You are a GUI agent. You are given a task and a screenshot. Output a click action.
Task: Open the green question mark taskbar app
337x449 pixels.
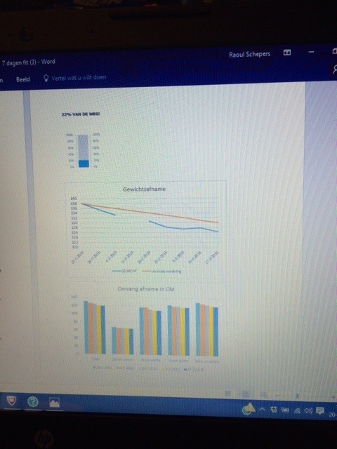(33, 402)
